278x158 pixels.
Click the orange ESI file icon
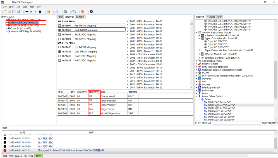click(x=83, y=12)
